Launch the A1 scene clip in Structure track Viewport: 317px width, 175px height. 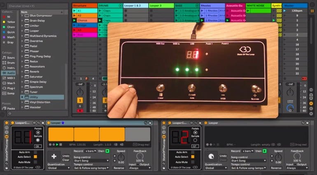coord(75,11)
